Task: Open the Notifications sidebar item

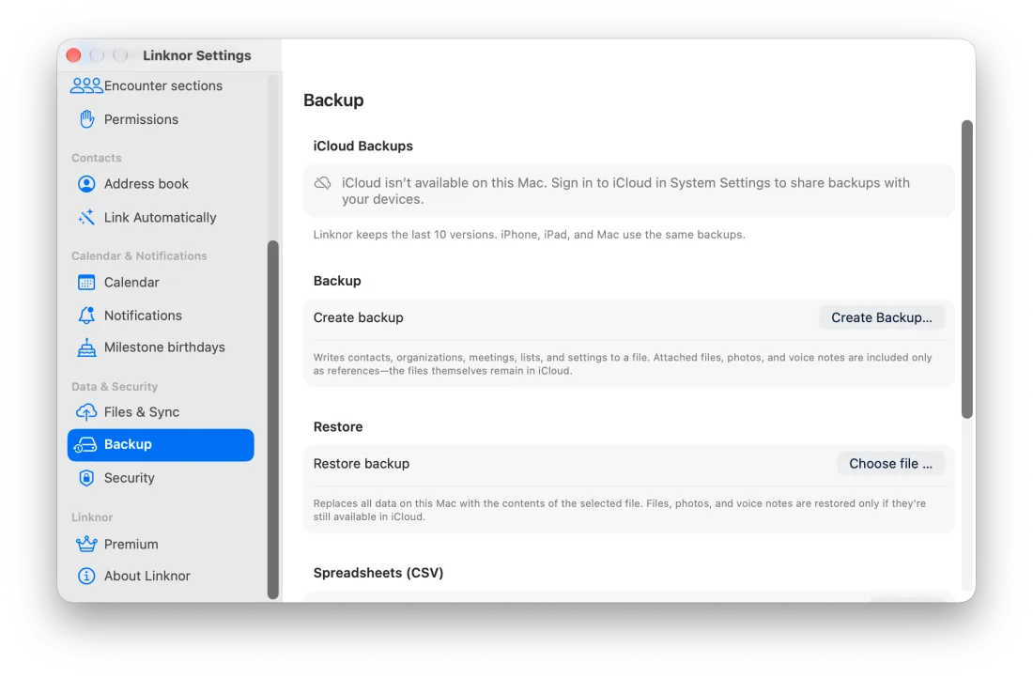Action: point(161,316)
